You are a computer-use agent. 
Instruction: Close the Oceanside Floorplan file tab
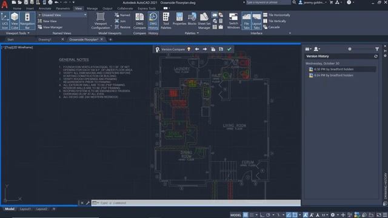coord(102,39)
